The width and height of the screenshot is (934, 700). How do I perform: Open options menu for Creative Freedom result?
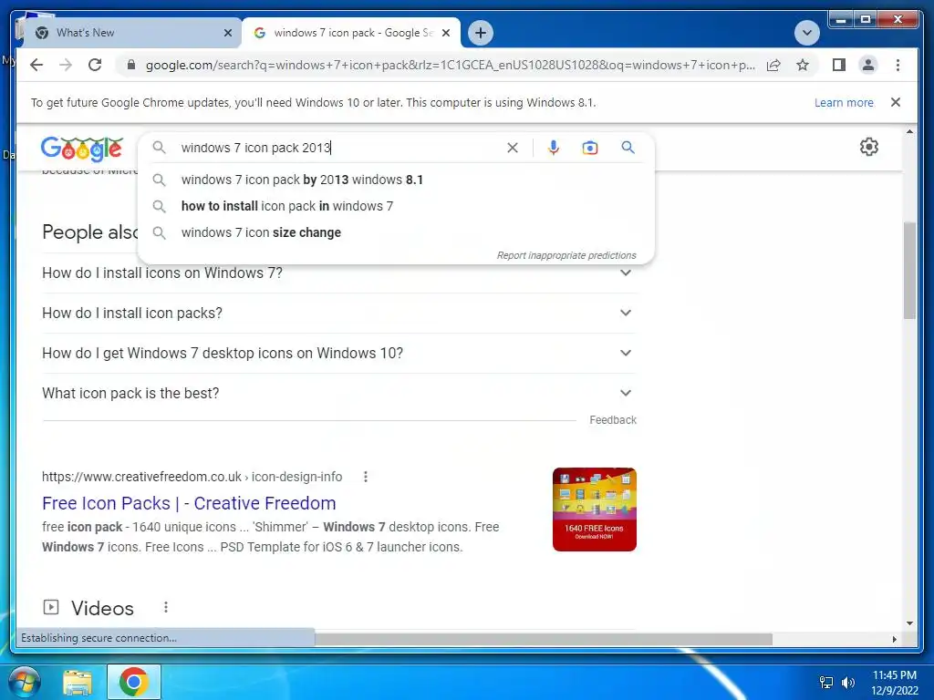(x=366, y=477)
